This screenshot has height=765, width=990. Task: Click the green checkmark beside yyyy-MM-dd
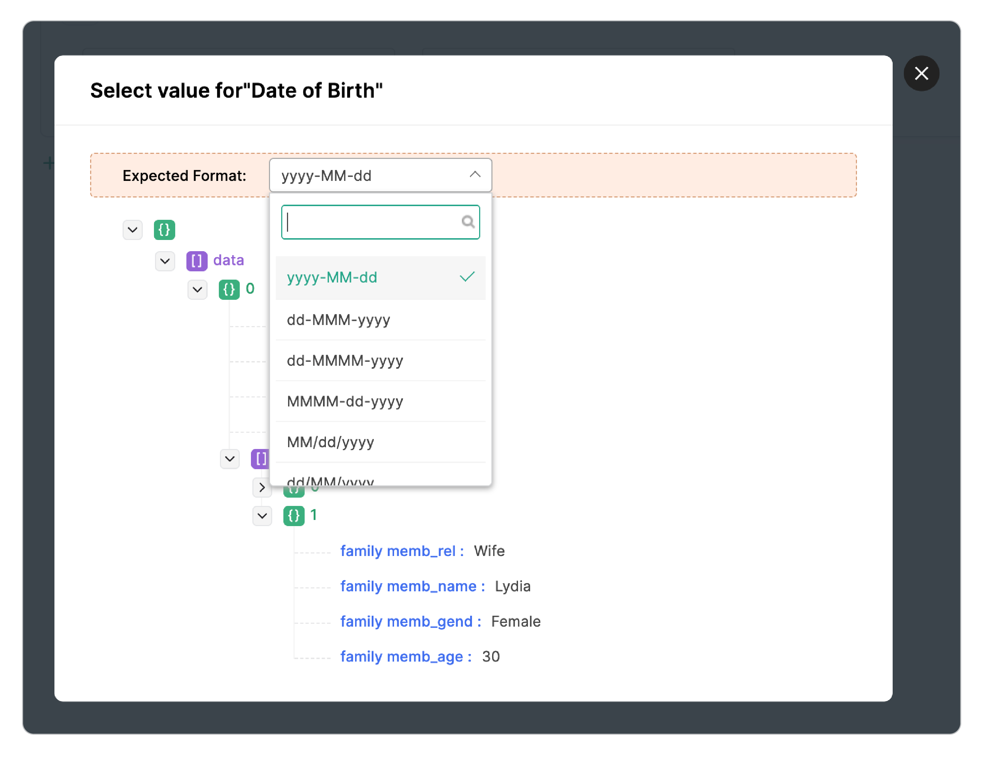467,277
